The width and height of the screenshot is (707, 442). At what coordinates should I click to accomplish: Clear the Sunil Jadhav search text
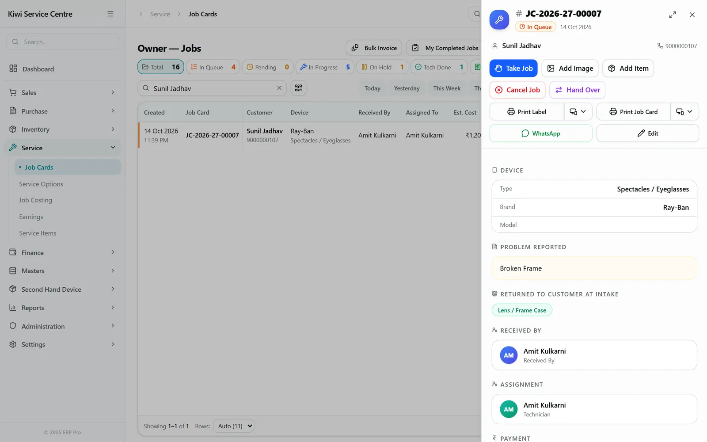tap(279, 88)
